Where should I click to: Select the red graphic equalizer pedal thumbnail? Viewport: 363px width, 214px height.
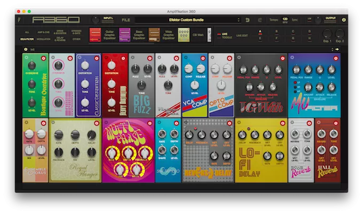(95, 35)
